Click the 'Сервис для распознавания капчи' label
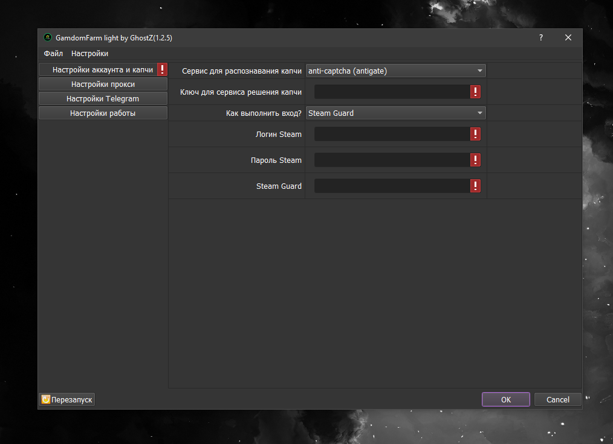This screenshot has height=444, width=613. click(x=242, y=71)
